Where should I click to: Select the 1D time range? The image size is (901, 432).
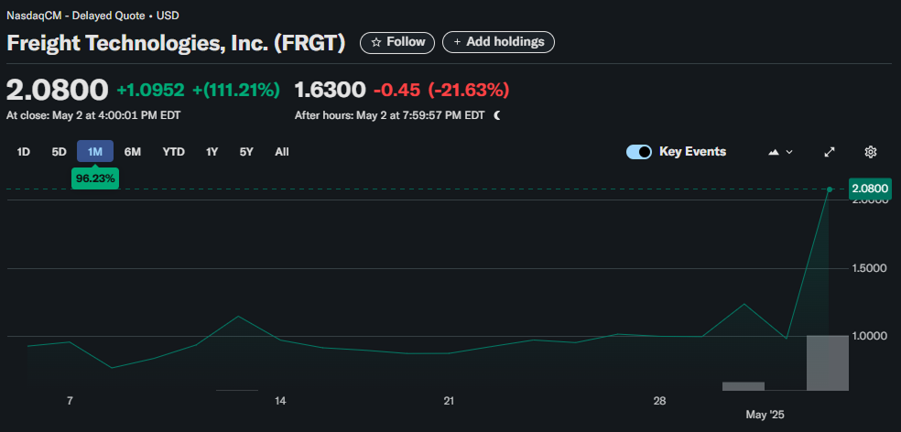(x=24, y=152)
